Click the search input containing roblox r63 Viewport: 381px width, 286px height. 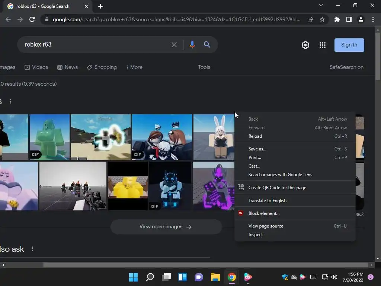pyautogui.click(x=95, y=45)
